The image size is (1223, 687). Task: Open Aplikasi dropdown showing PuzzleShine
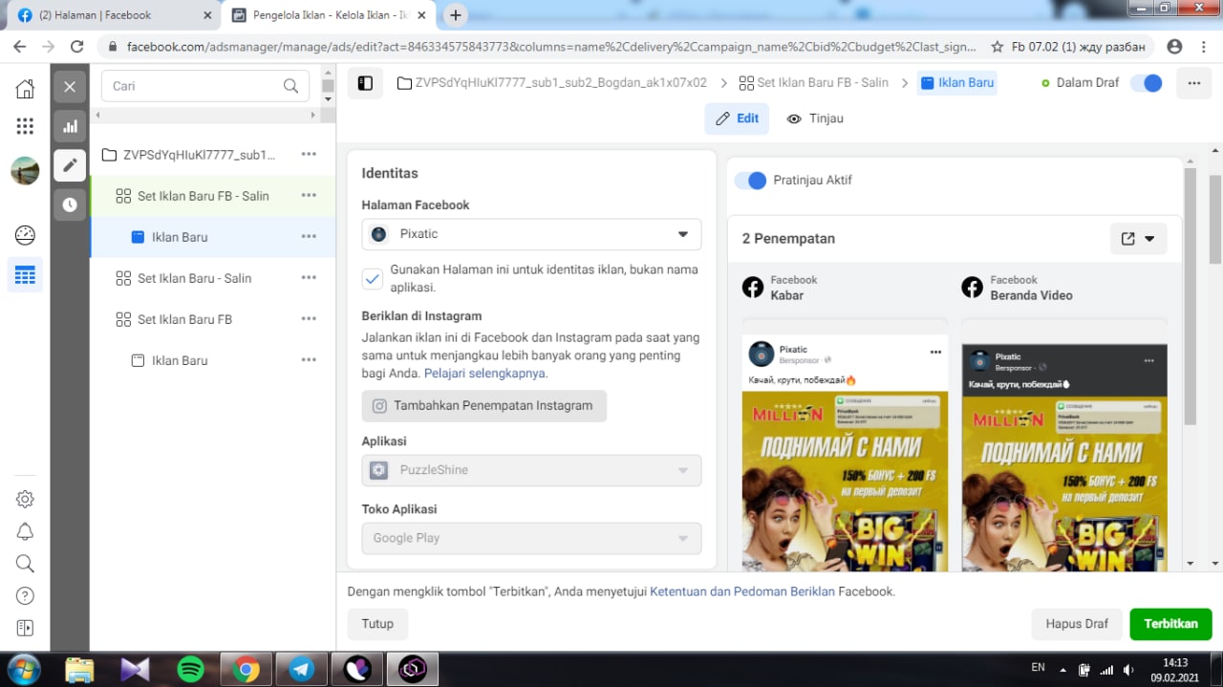(x=531, y=470)
